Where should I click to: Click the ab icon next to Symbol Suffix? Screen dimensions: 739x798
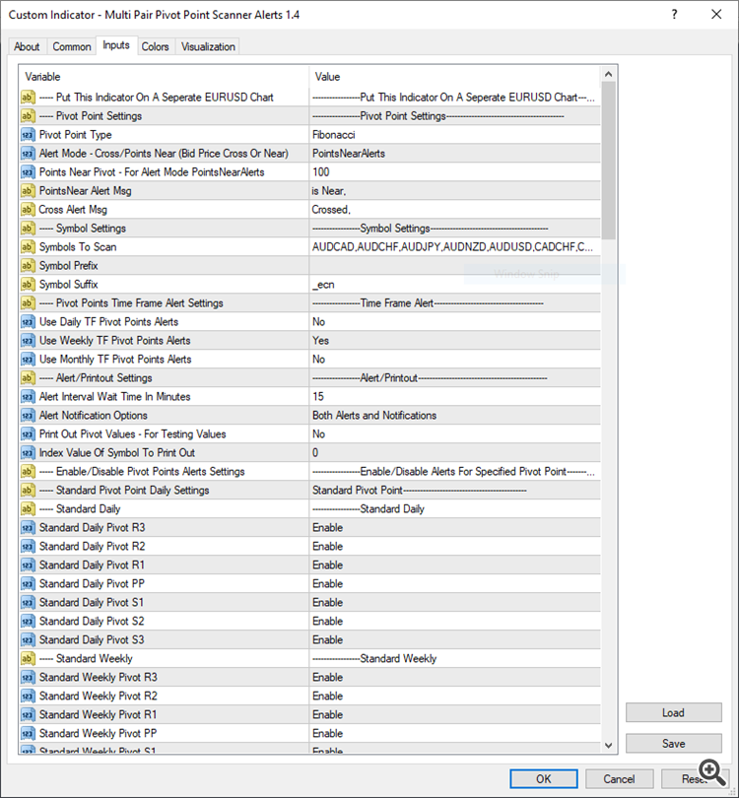[x=28, y=284]
